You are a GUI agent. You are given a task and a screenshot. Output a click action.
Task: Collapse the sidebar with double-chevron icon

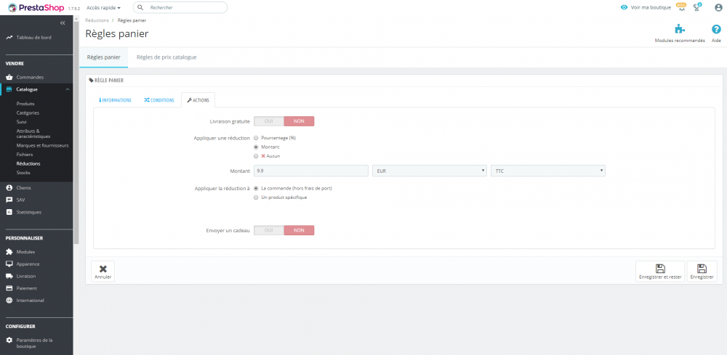[63, 23]
